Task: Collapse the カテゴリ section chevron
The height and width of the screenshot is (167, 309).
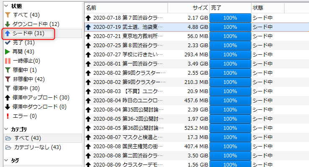Action: [x=6, y=129]
